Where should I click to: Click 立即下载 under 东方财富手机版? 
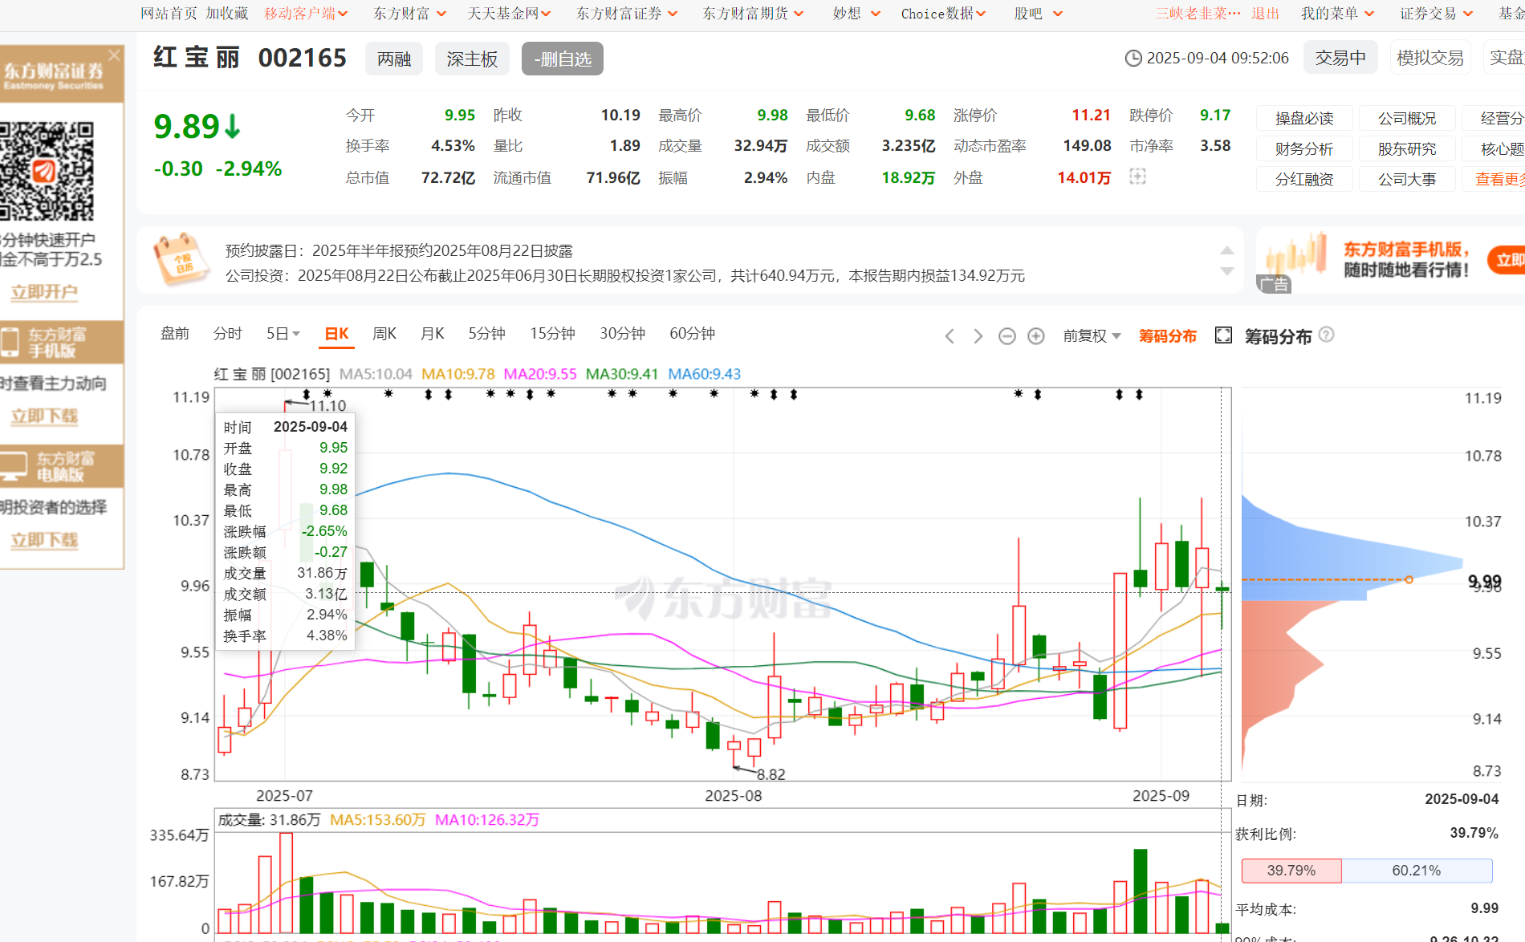(x=44, y=416)
